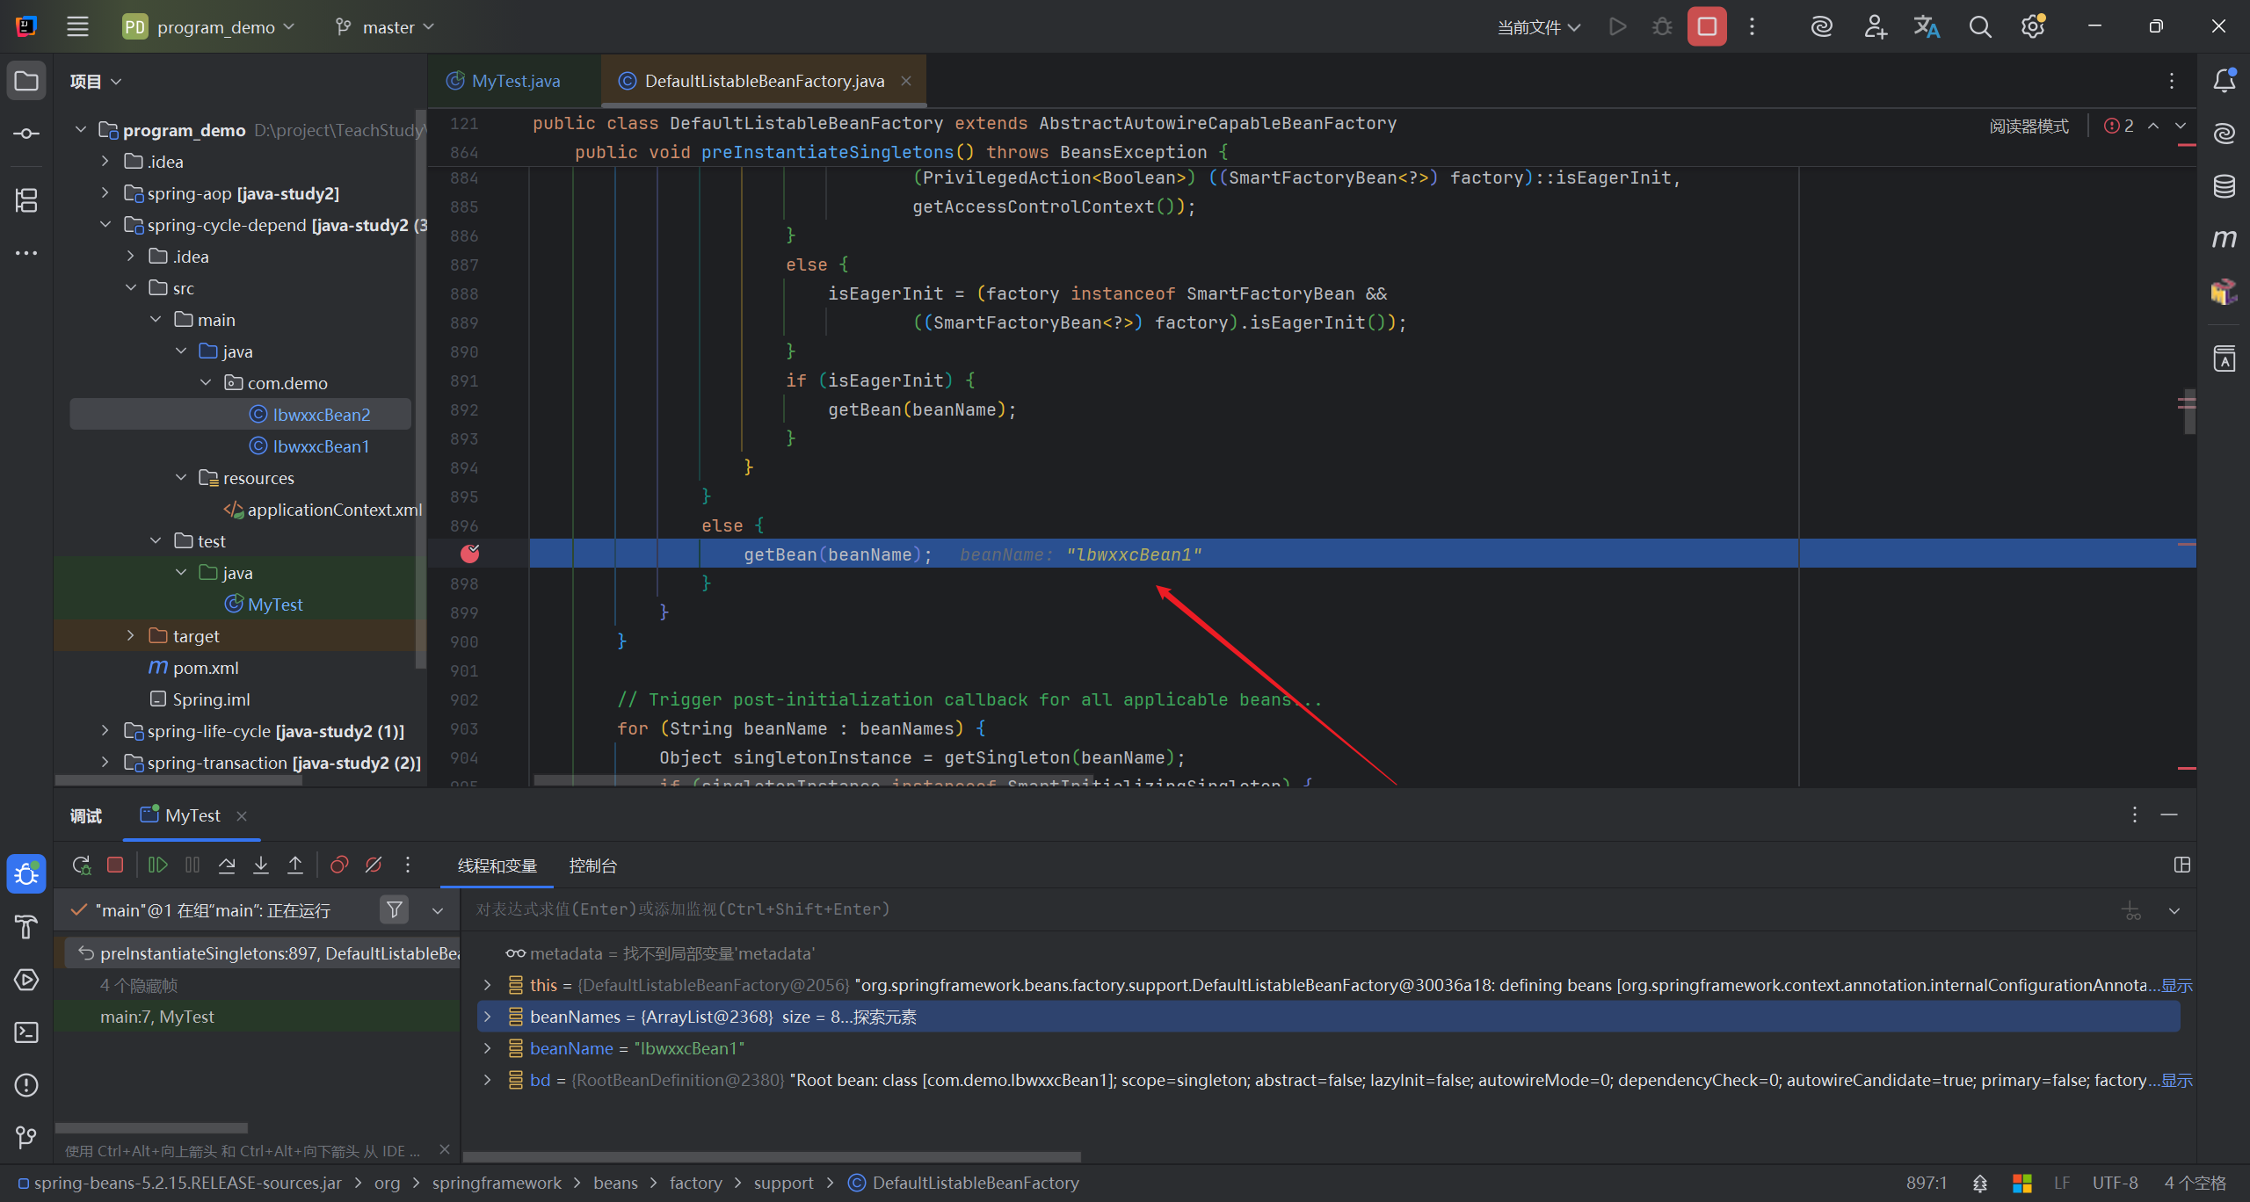The image size is (2250, 1202).
Task: Open the Database tool window icon
Action: pos(2224,186)
